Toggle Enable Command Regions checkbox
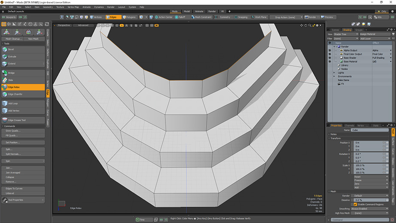 [x=356, y=204]
